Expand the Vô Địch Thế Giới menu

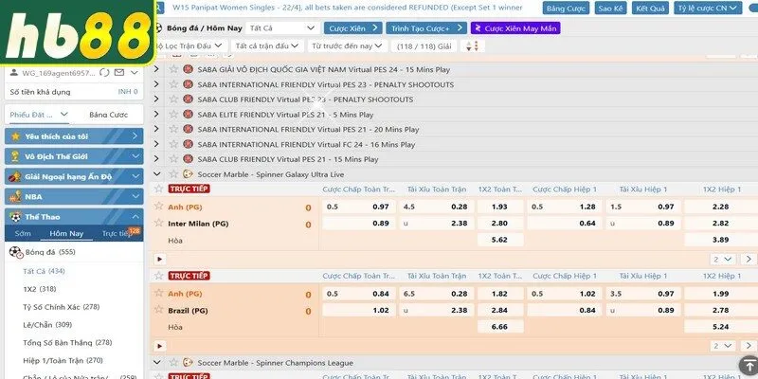point(74,156)
